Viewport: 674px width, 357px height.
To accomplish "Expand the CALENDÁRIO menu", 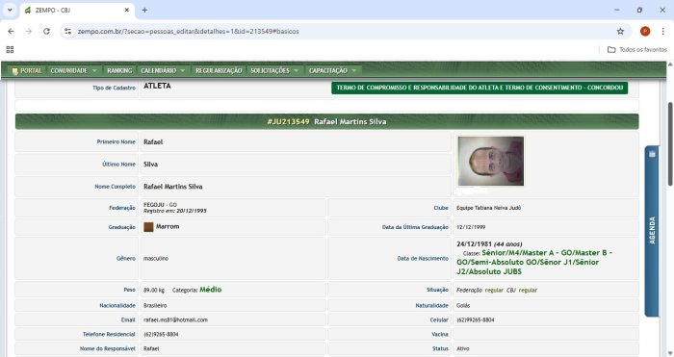I will pyautogui.click(x=163, y=70).
